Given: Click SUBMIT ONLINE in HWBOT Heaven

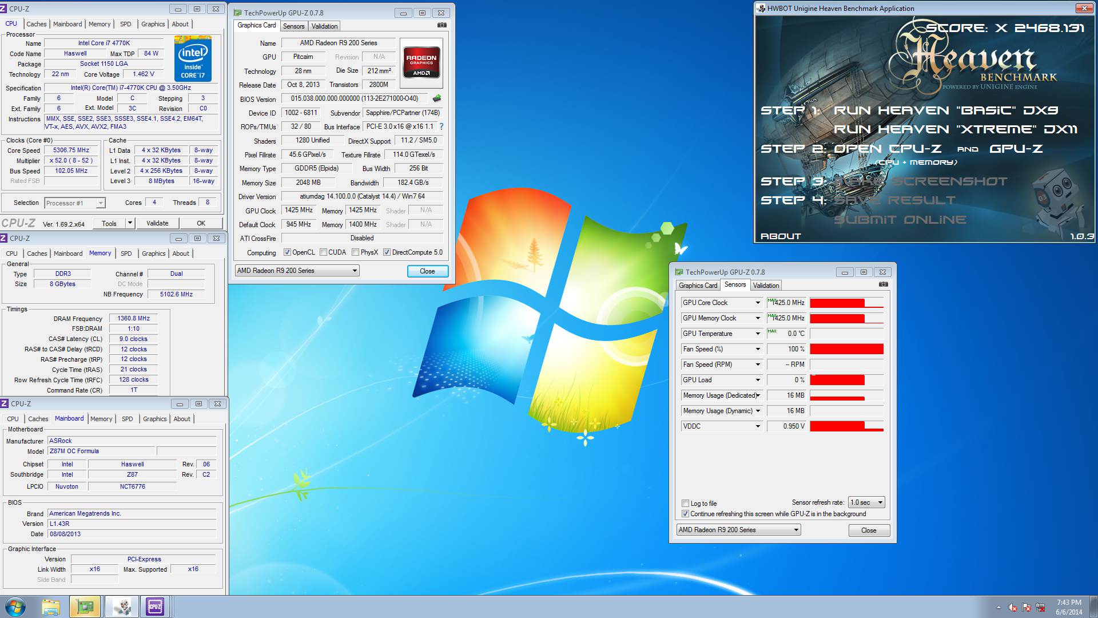Looking at the screenshot, I should coord(900,220).
